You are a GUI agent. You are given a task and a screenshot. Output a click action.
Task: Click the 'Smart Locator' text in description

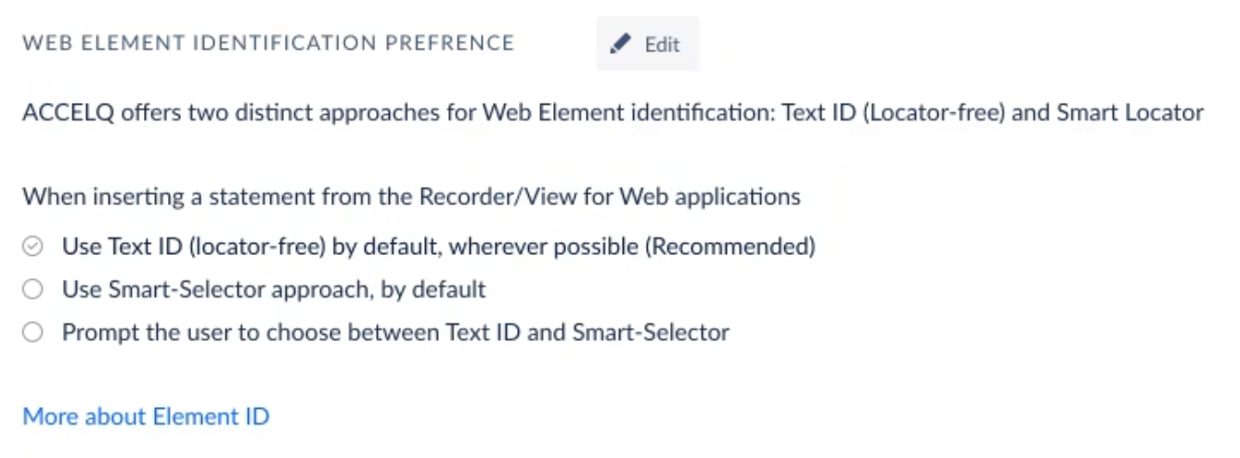tap(1130, 113)
